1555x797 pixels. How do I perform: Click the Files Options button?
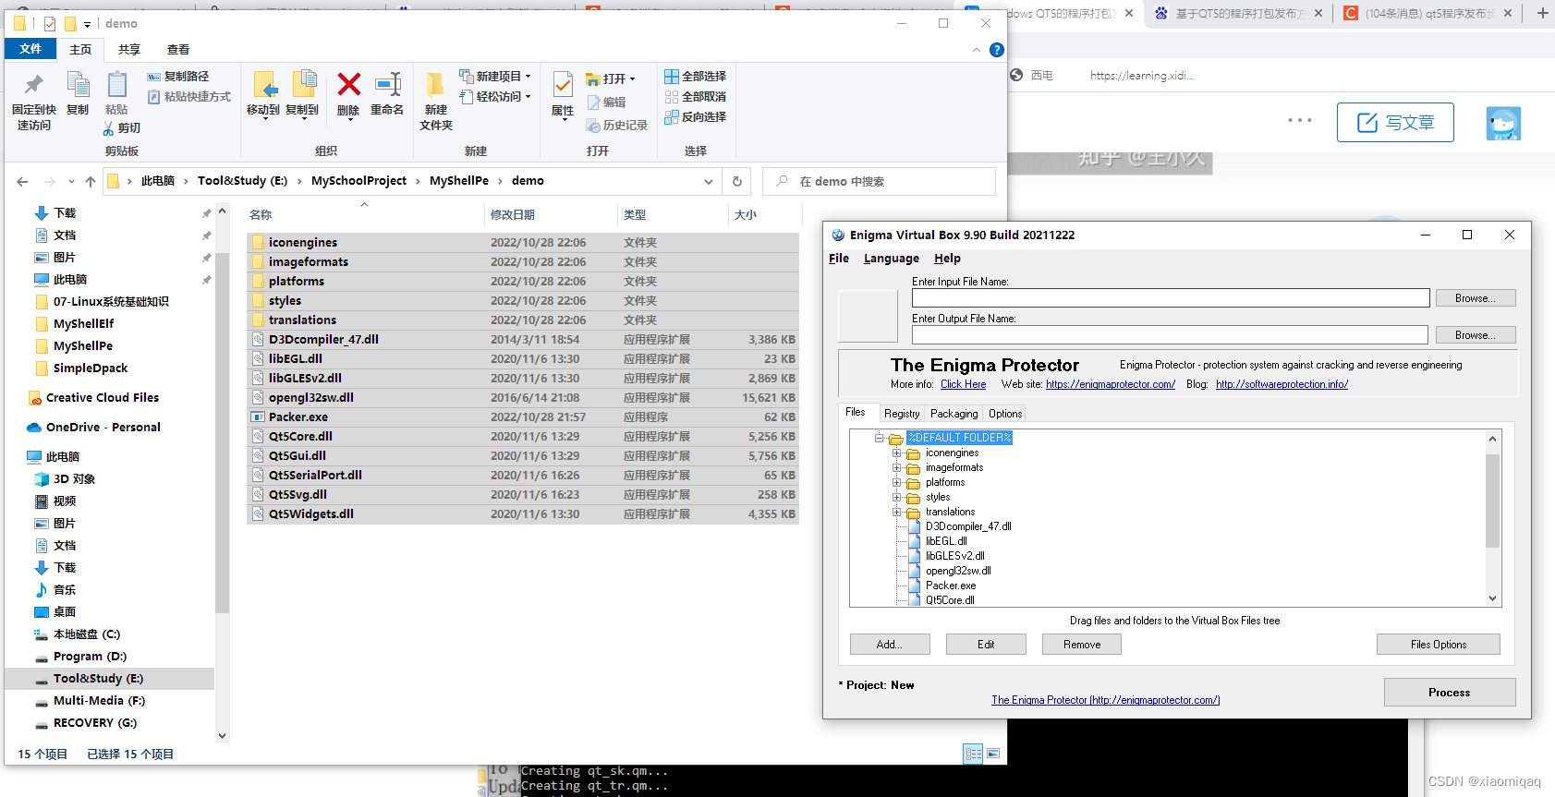coord(1438,645)
